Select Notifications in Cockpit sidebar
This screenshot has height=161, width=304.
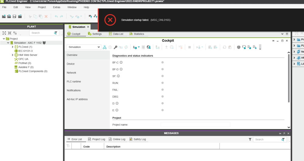pos(74,90)
